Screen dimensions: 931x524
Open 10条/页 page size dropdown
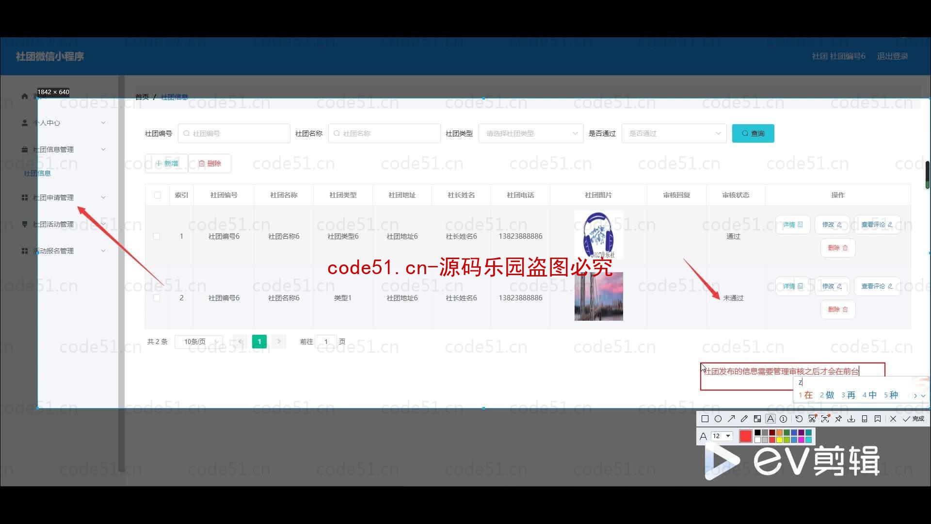coord(199,342)
